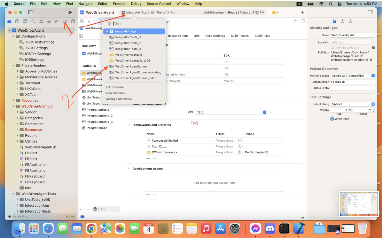The height and width of the screenshot is (238, 382).
Task: Collapse the WebDriverAgentLib group
Action: pos(14,106)
